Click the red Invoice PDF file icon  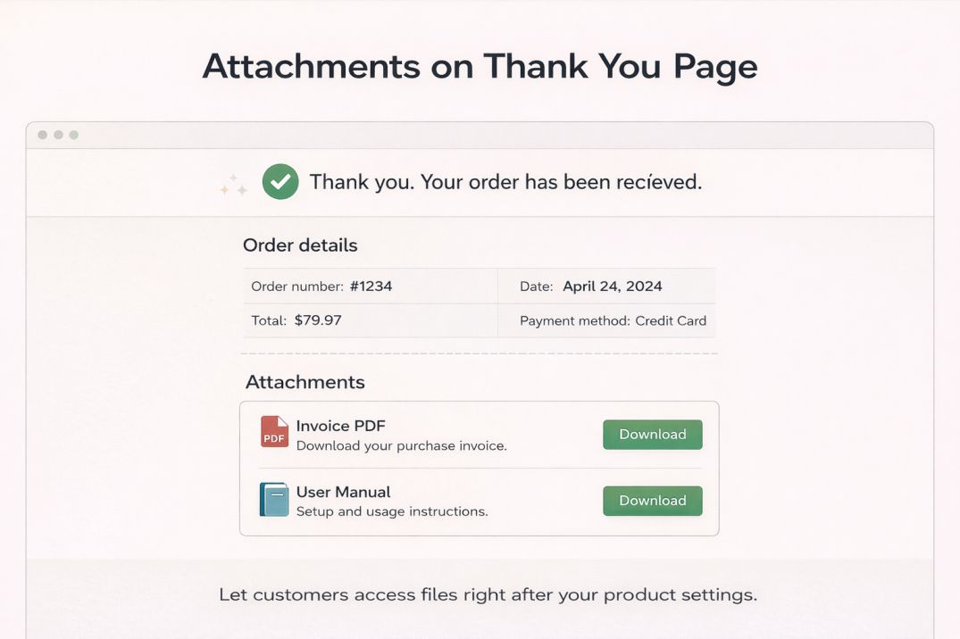click(x=273, y=434)
